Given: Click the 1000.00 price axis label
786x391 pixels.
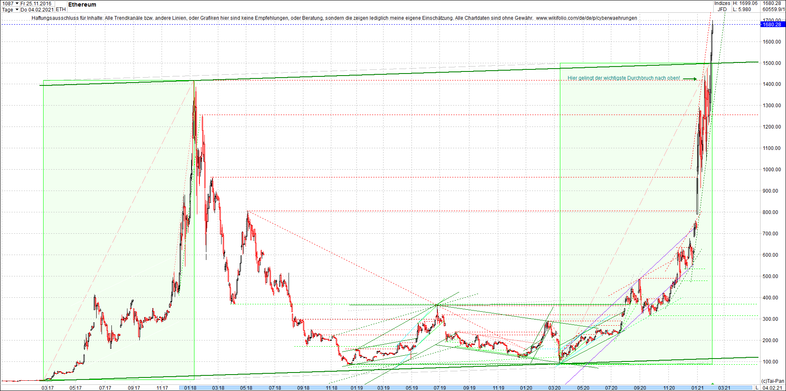Looking at the screenshot, I should (x=772, y=169).
